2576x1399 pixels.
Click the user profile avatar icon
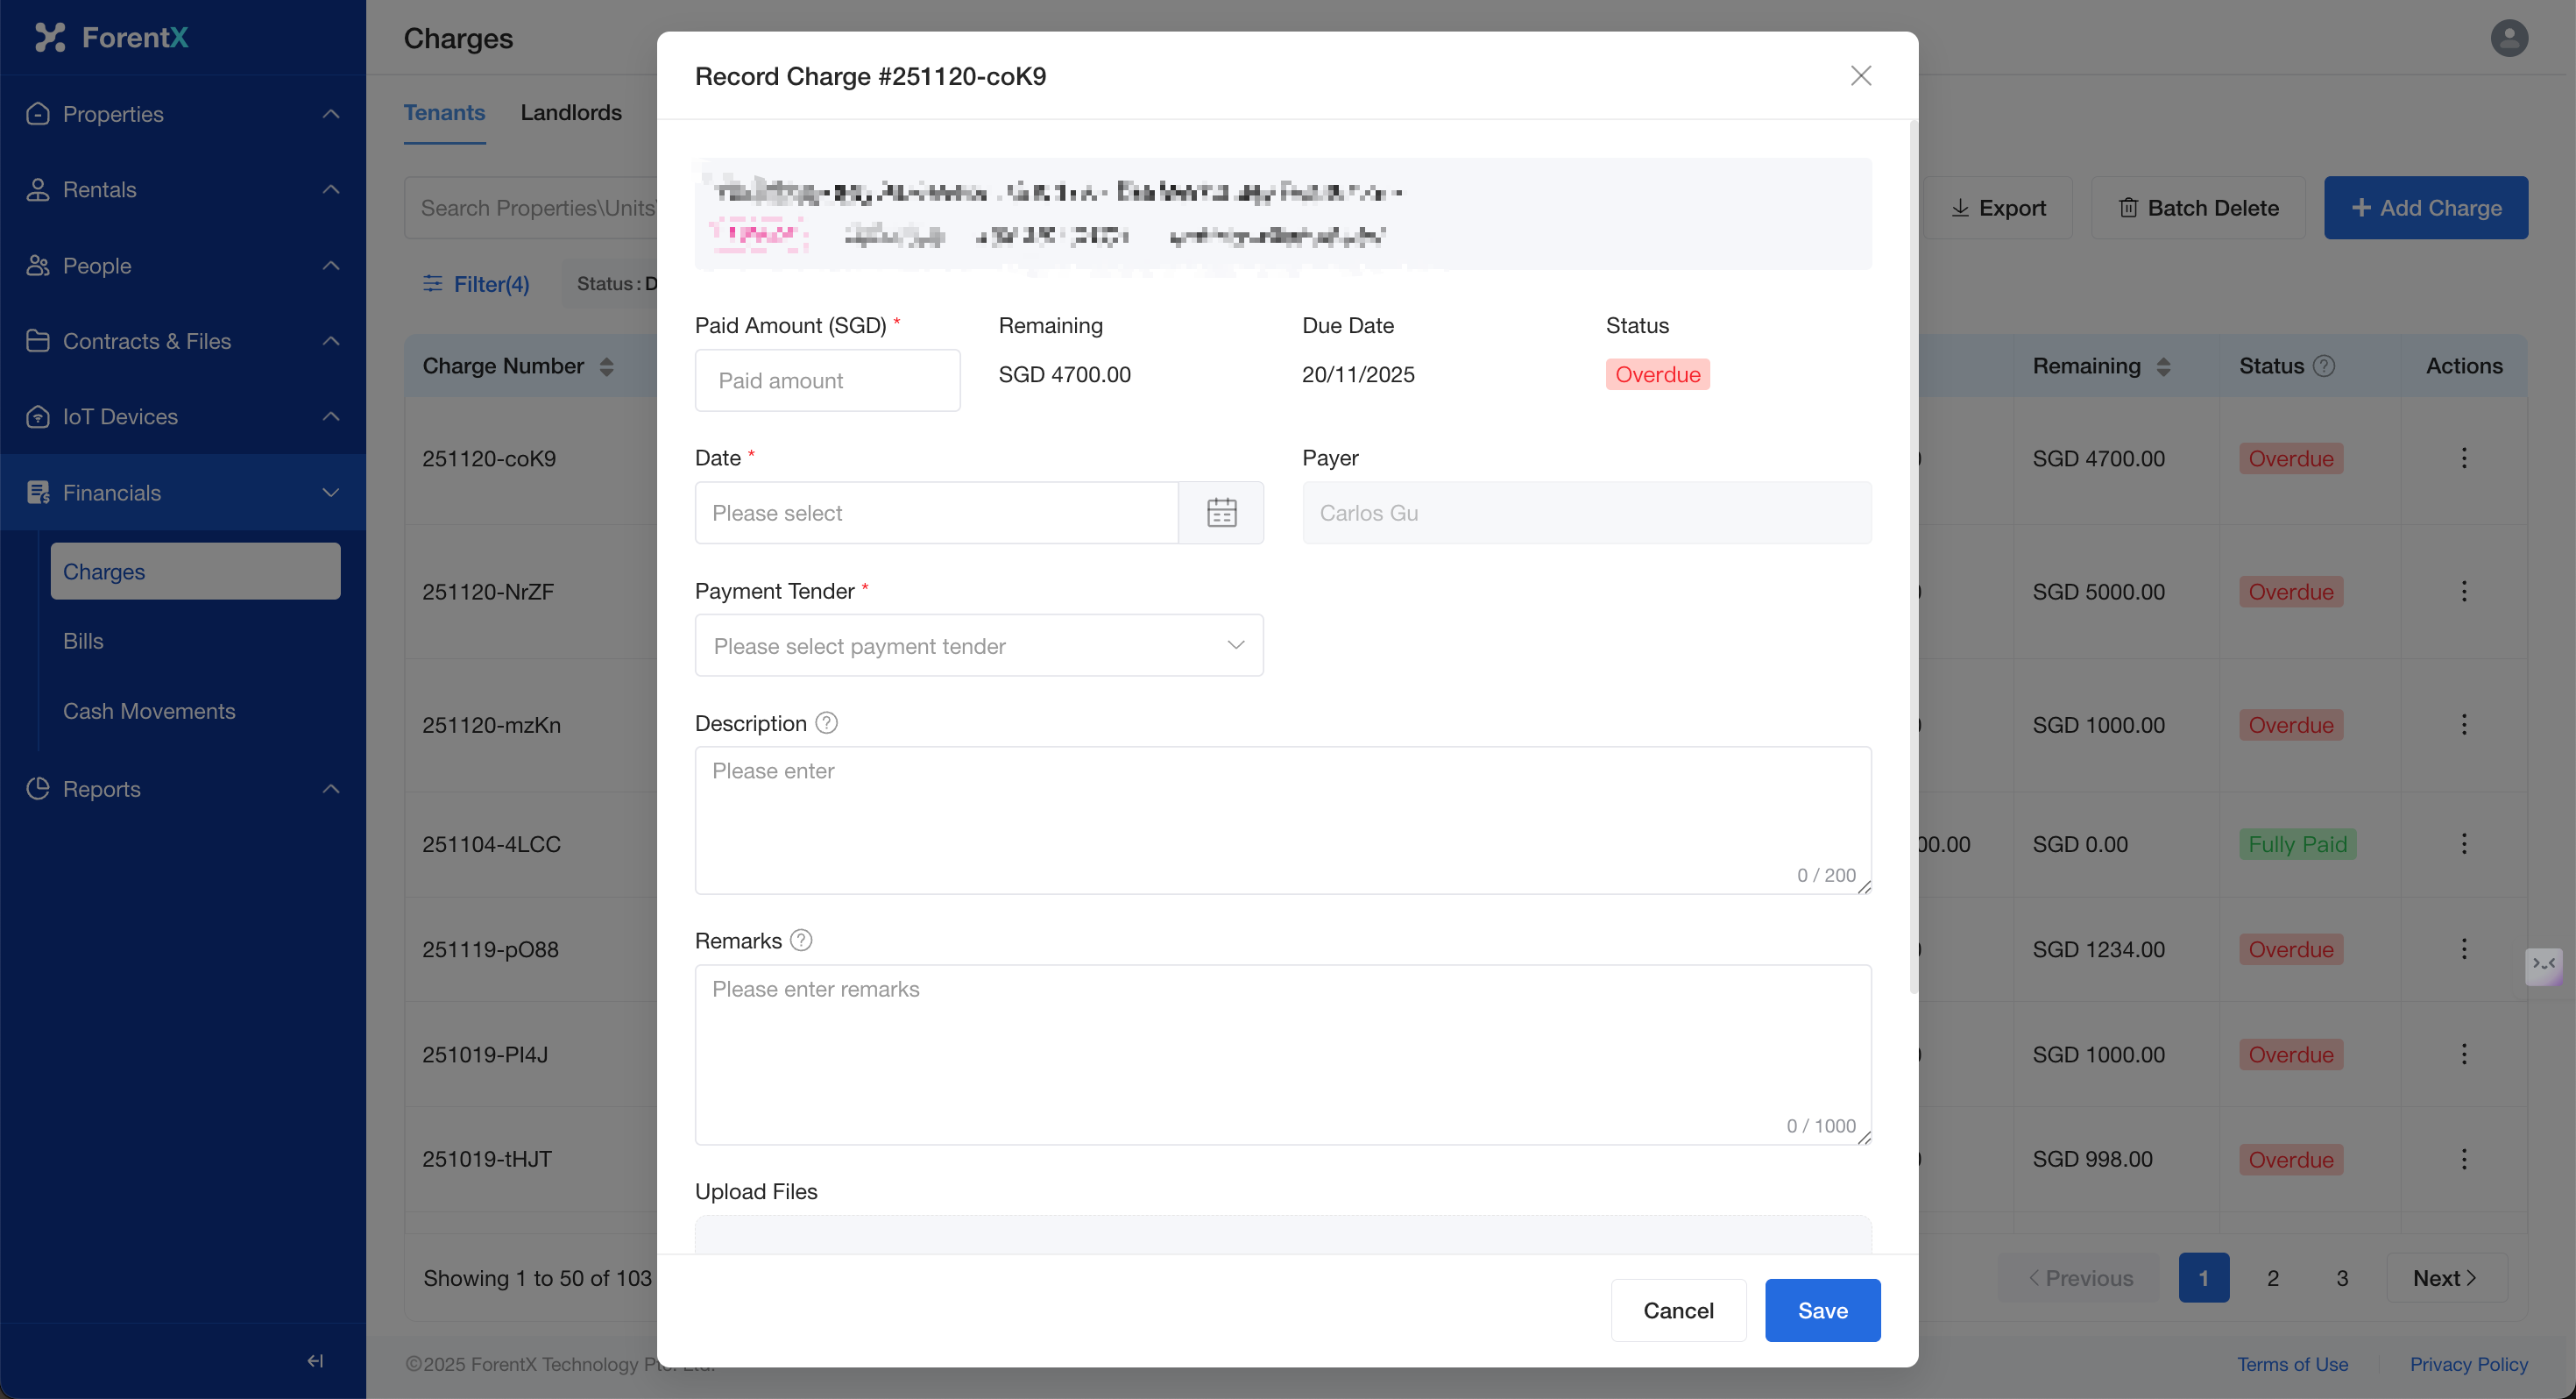2508,38
